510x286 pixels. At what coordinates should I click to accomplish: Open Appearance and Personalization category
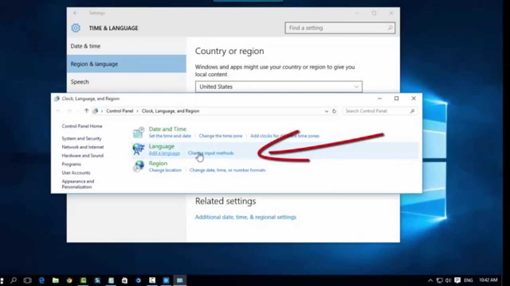click(78, 184)
